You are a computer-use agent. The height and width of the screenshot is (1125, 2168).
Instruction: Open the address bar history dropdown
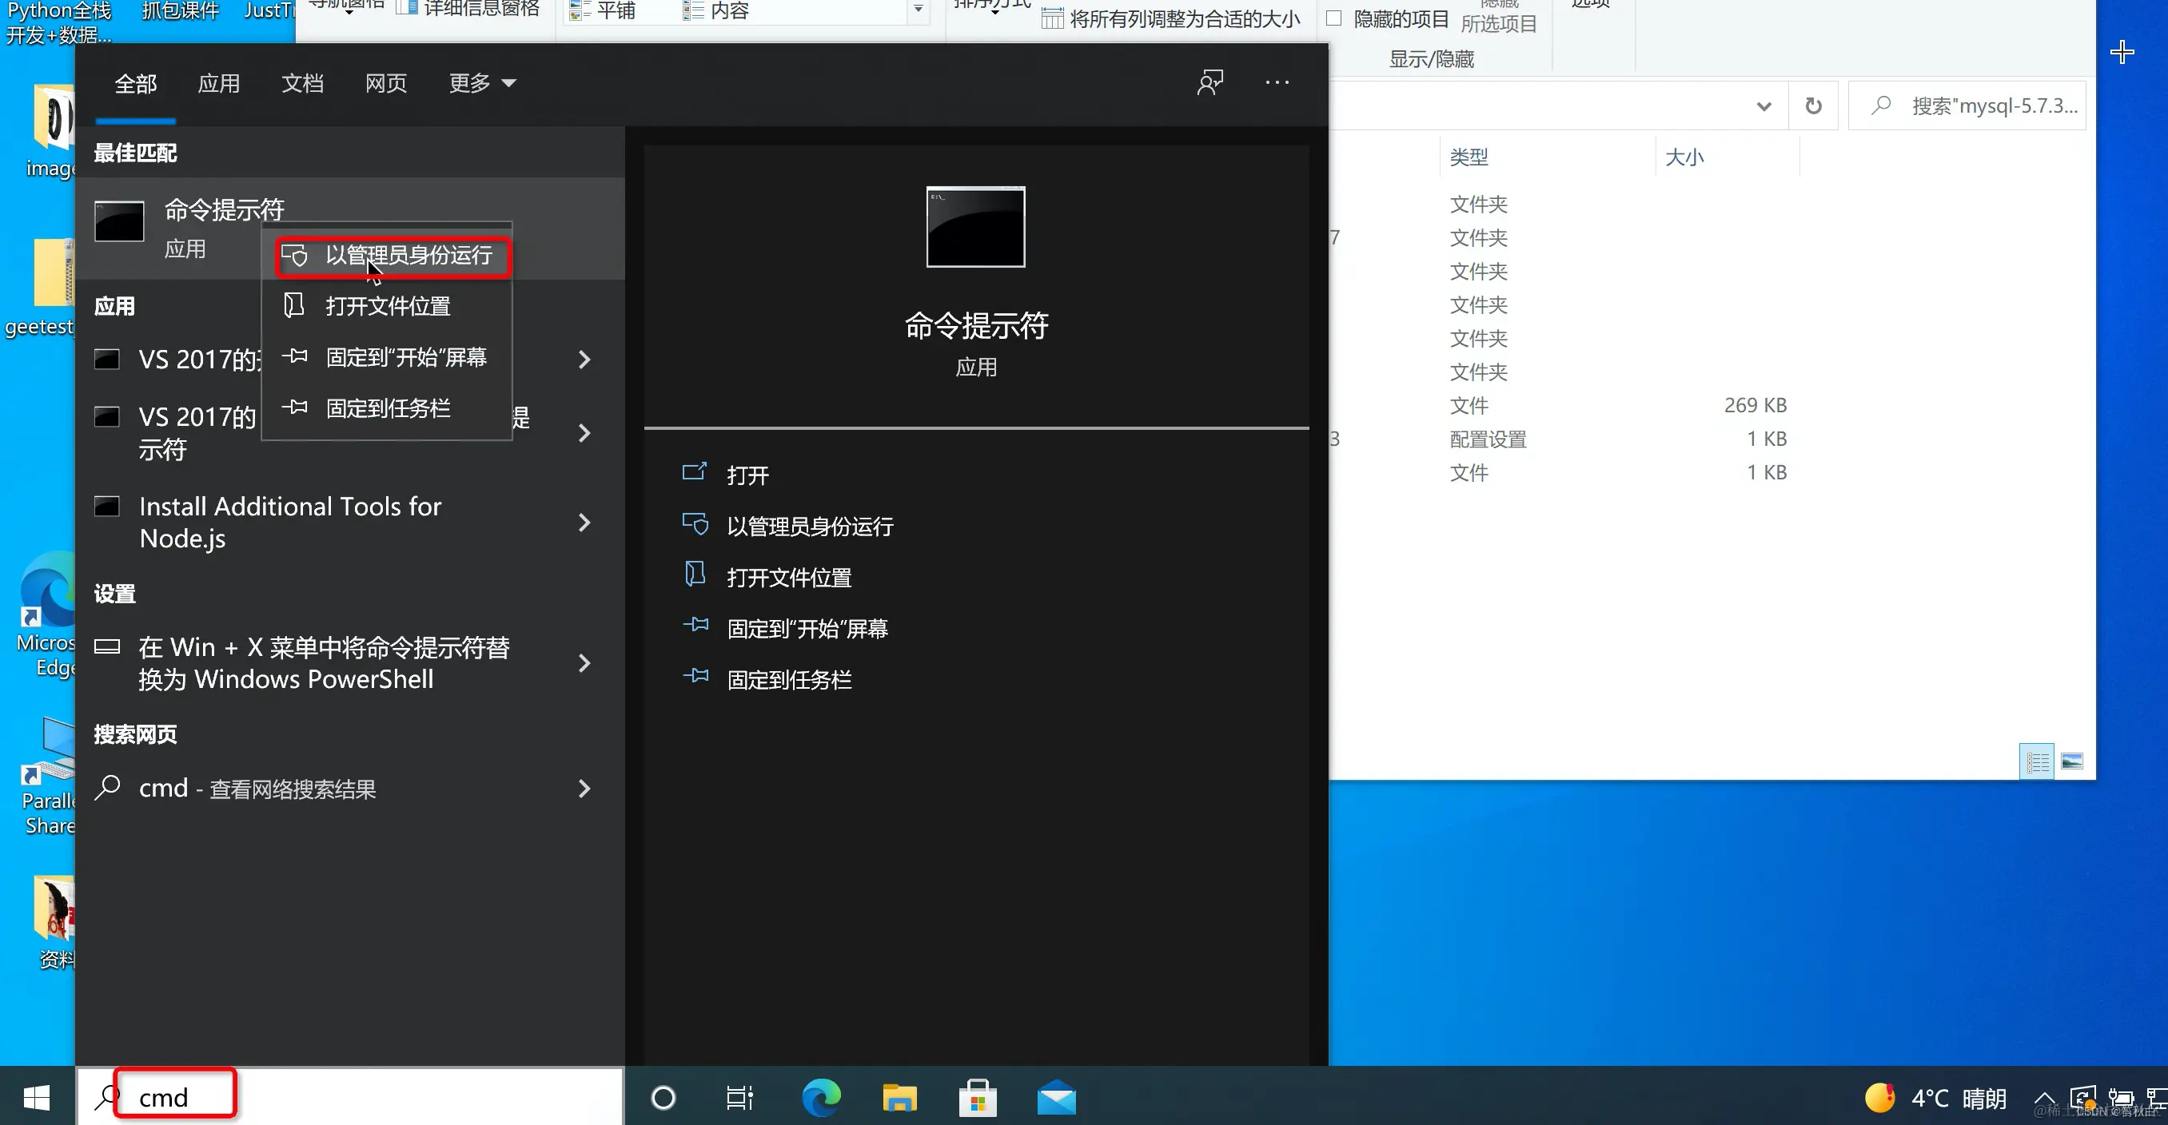[x=1763, y=105]
